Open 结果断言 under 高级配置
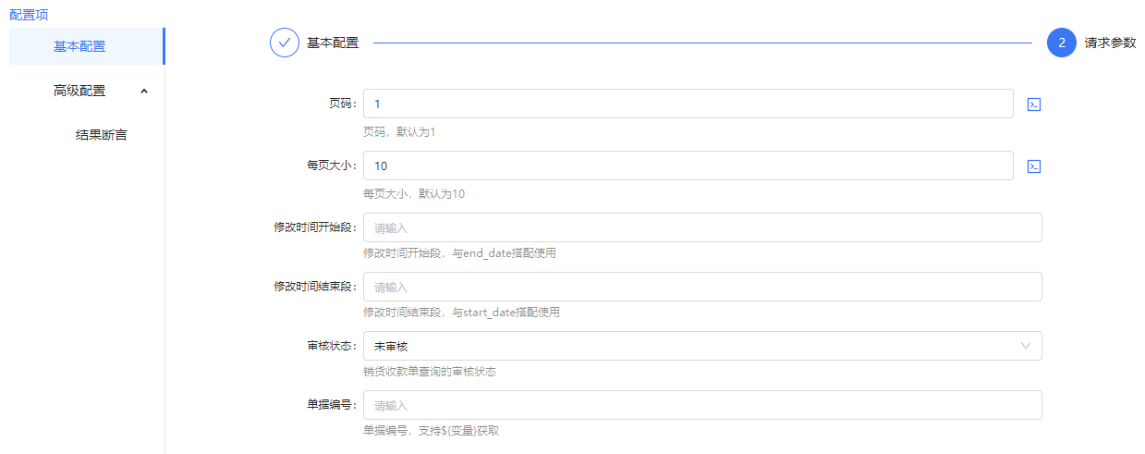Image resolution: width=1145 pixels, height=454 pixels. [101, 135]
